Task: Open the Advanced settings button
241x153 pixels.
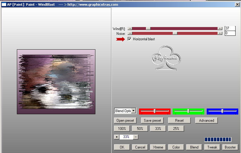Action: [206, 121]
